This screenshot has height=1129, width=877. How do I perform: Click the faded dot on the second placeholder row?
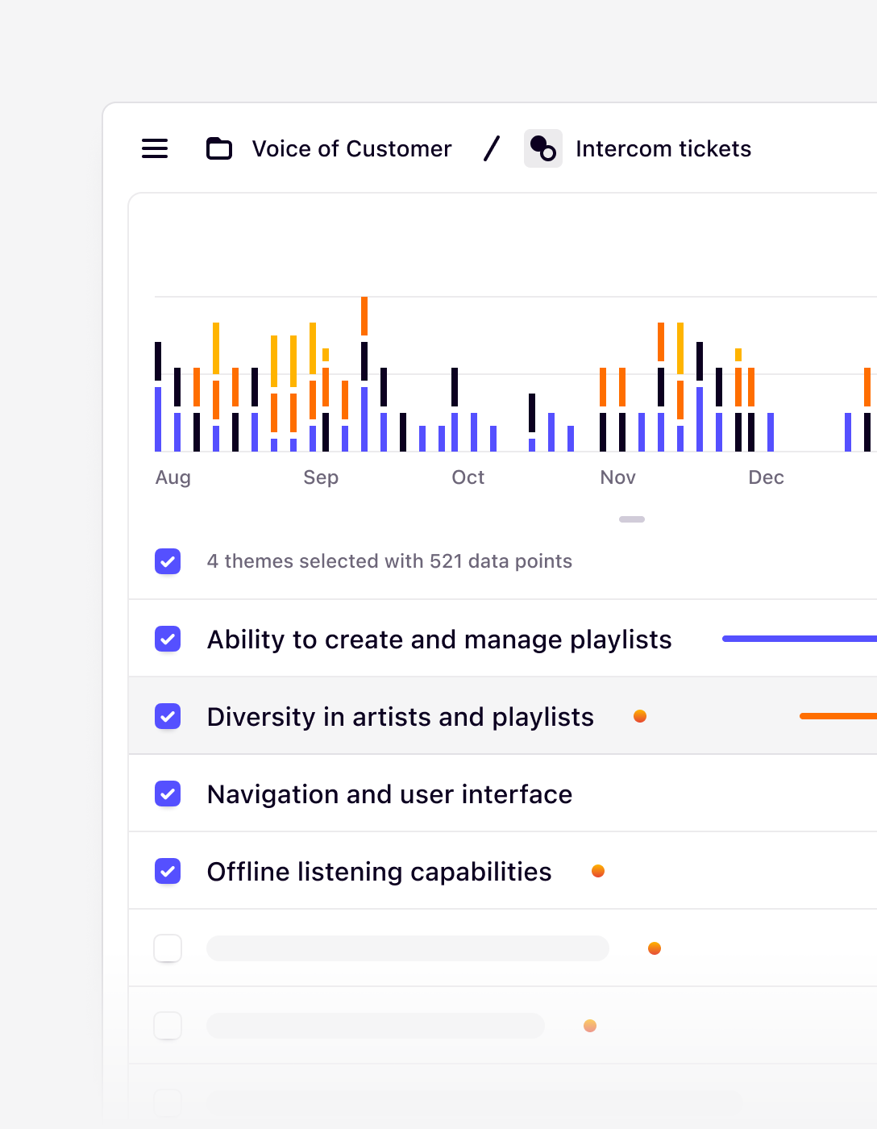[589, 1026]
